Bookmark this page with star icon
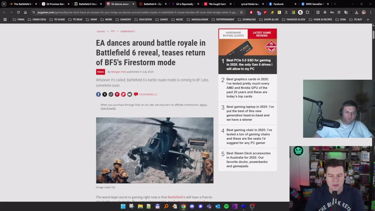The height and width of the screenshot is (211, 375). point(241,12)
